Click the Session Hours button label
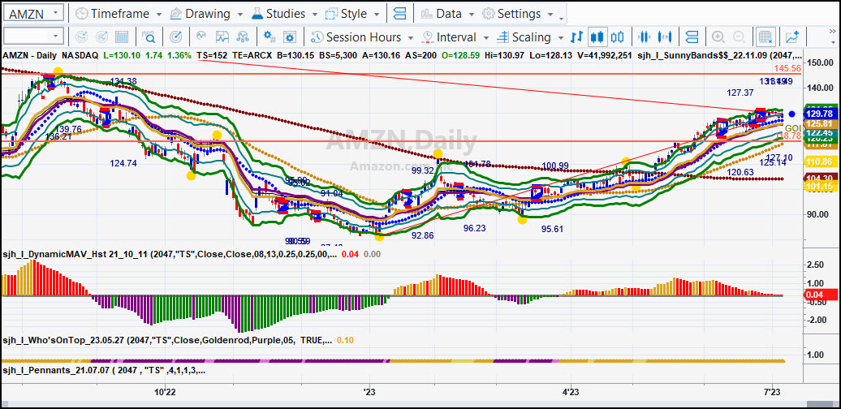 (363, 37)
